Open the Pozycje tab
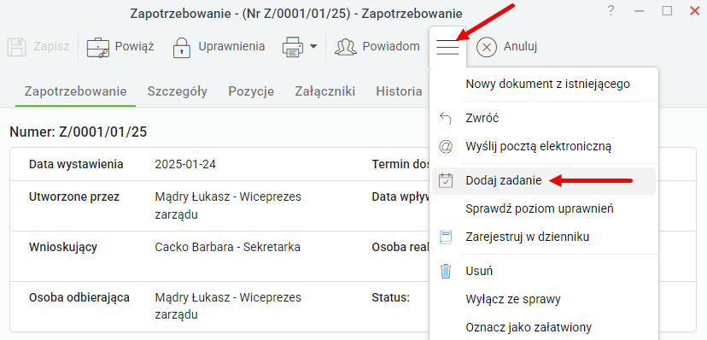This screenshot has width=707, height=340. (251, 92)
